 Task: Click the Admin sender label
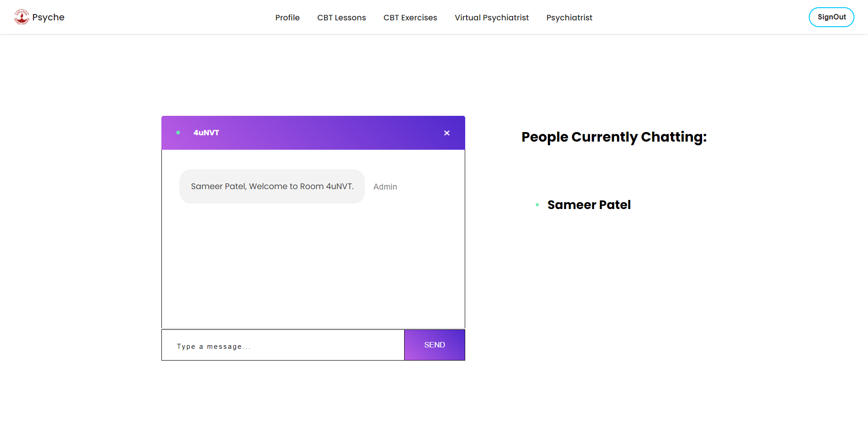coord(385,187)
